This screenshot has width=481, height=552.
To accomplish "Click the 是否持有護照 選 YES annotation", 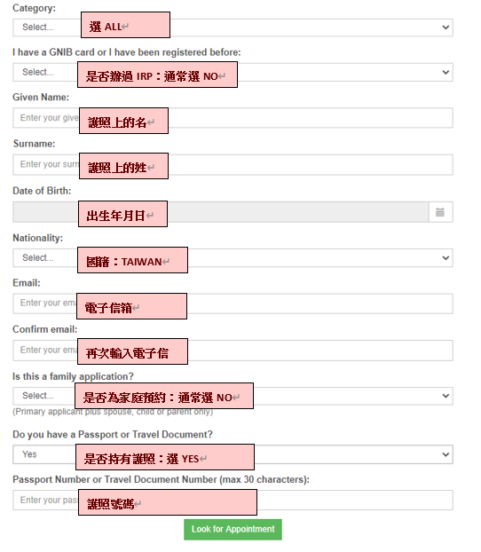I will tap(165, 457).
